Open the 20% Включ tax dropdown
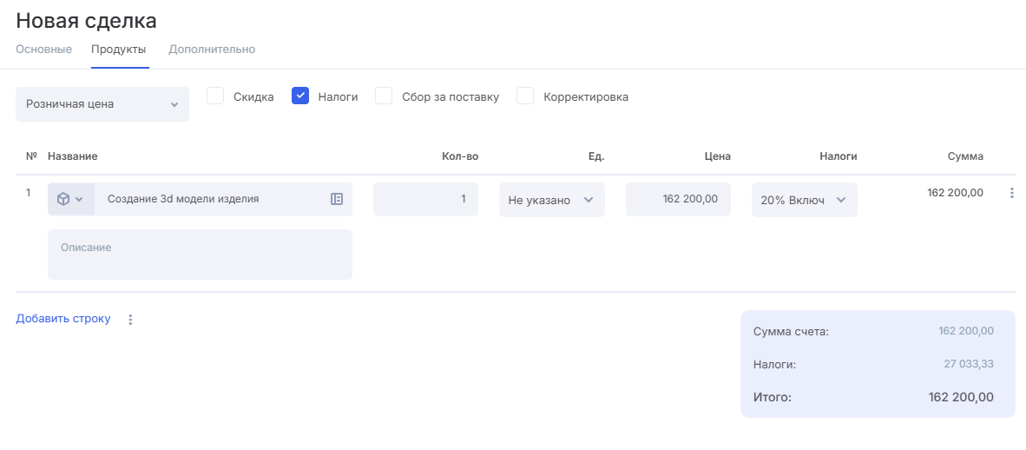Screen dimensions: 1026x450 [804, 200]
